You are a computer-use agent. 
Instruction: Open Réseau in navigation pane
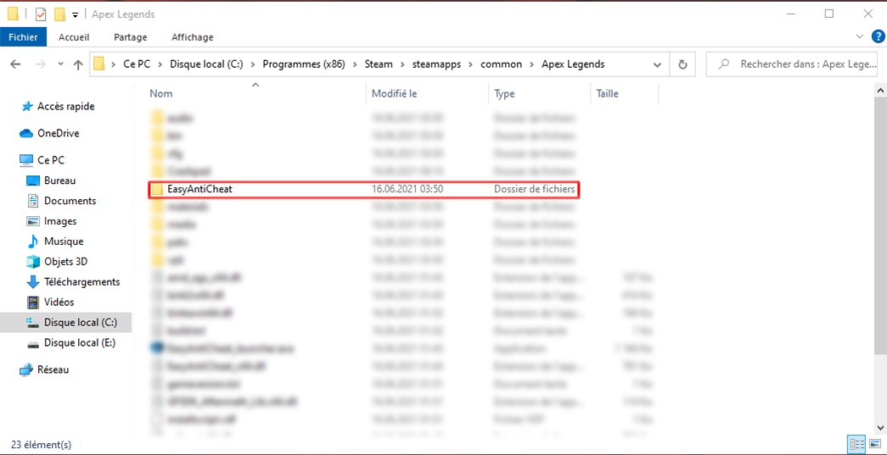[x=53, y=369]
